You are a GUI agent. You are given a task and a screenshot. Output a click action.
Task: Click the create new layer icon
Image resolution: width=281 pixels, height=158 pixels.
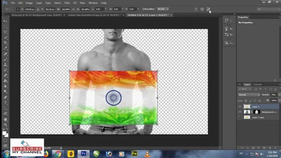coord(270,148)
